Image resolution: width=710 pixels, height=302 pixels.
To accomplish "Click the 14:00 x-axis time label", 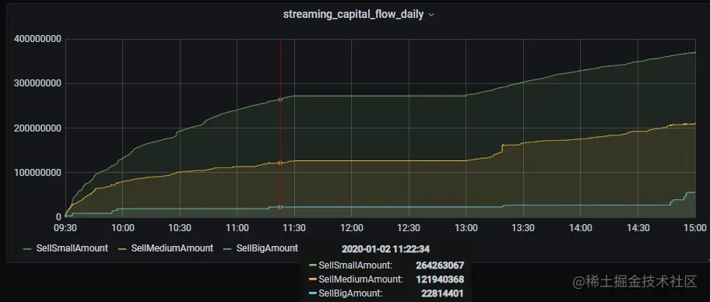I will [581, 228].
